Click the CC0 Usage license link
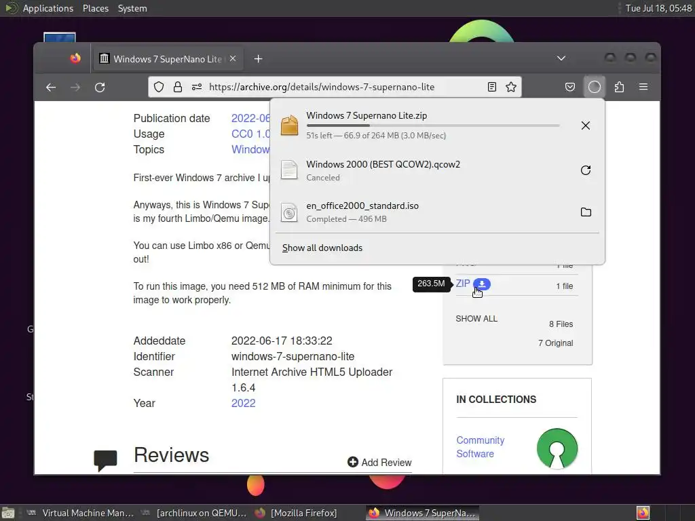 250,134
